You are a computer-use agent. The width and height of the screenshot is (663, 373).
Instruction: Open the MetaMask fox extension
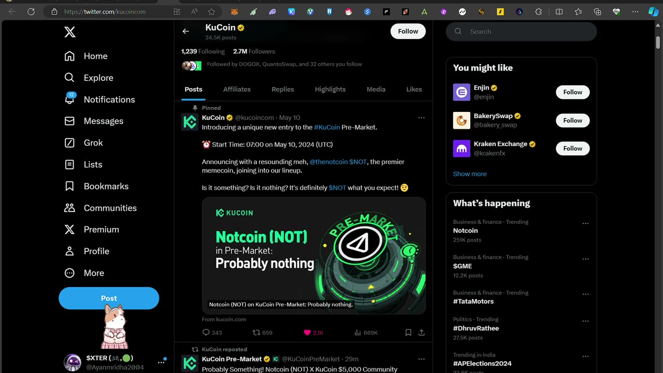click(x=235, y=11)
